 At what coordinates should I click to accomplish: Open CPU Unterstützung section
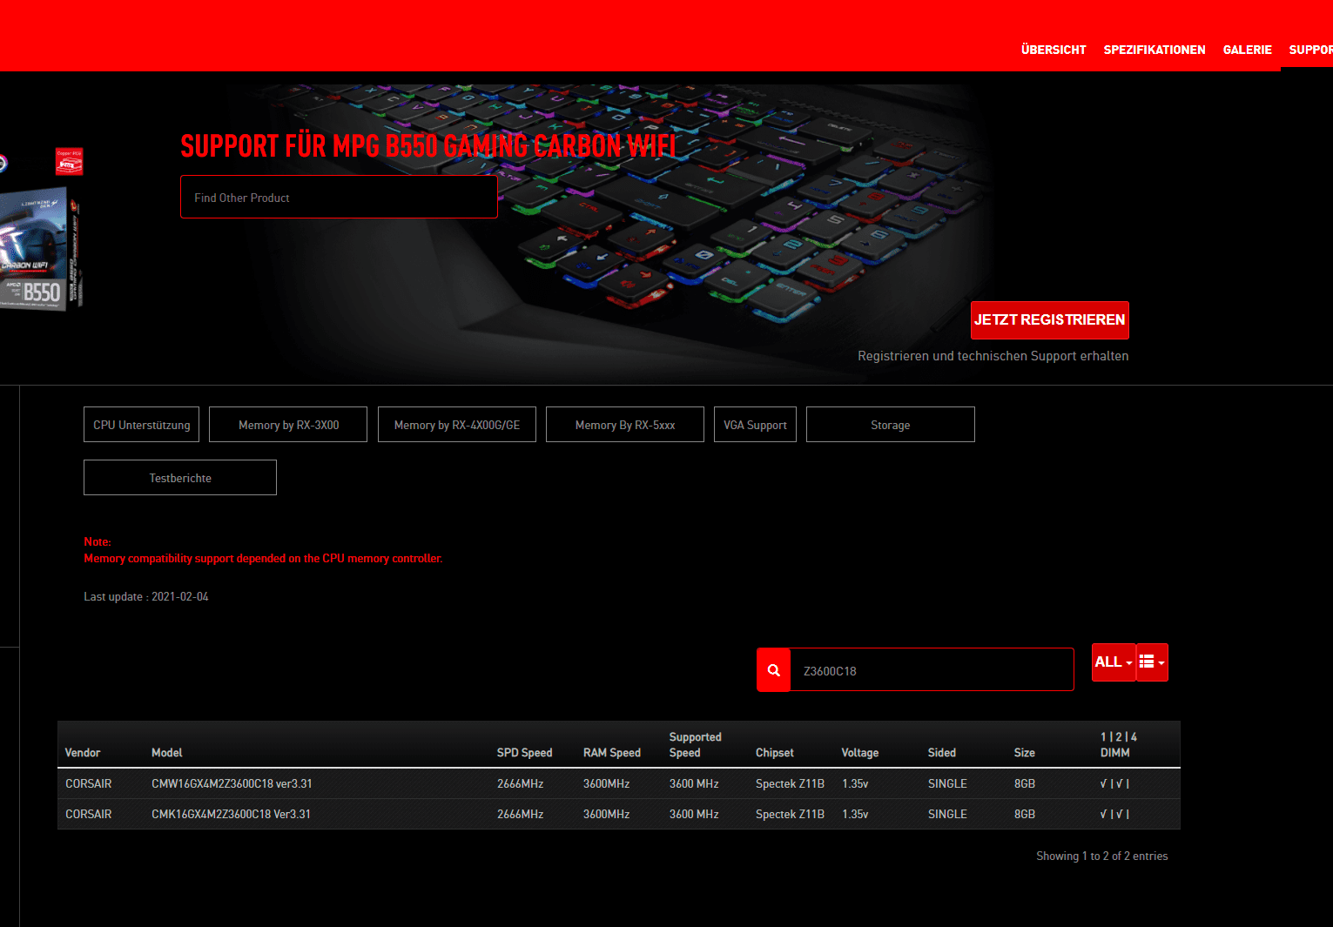pos(141,425)
